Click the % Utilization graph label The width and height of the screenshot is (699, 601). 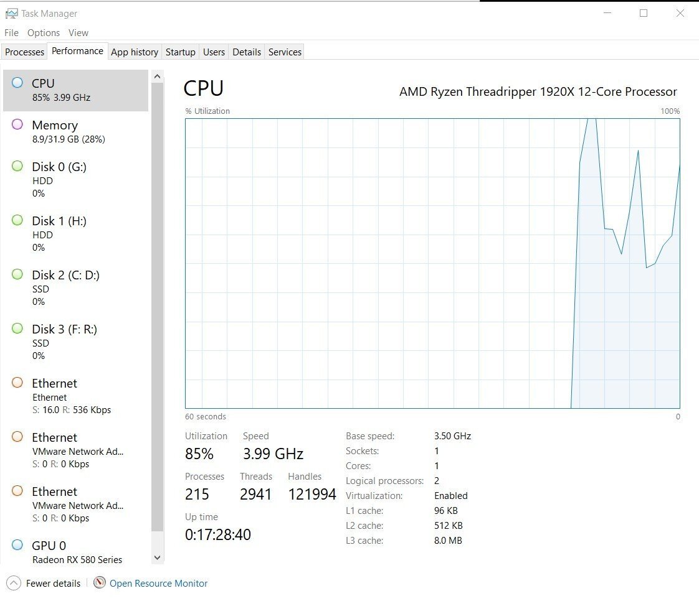(207, 111)
